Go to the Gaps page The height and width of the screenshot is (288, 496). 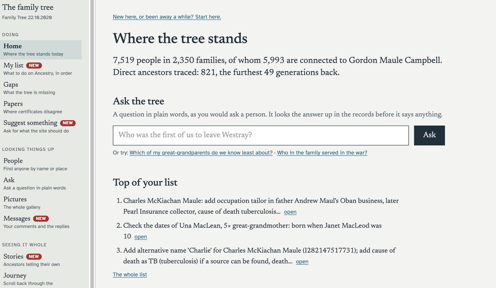tap(41, 88)
